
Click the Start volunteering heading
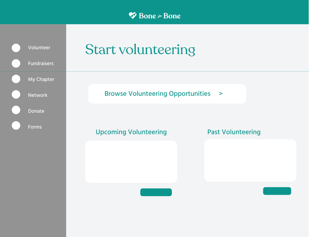click(140, 49)
